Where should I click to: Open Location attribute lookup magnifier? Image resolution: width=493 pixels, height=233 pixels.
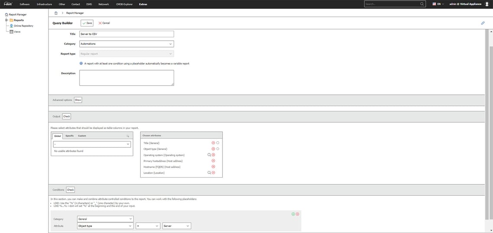(x=209, y=173)
